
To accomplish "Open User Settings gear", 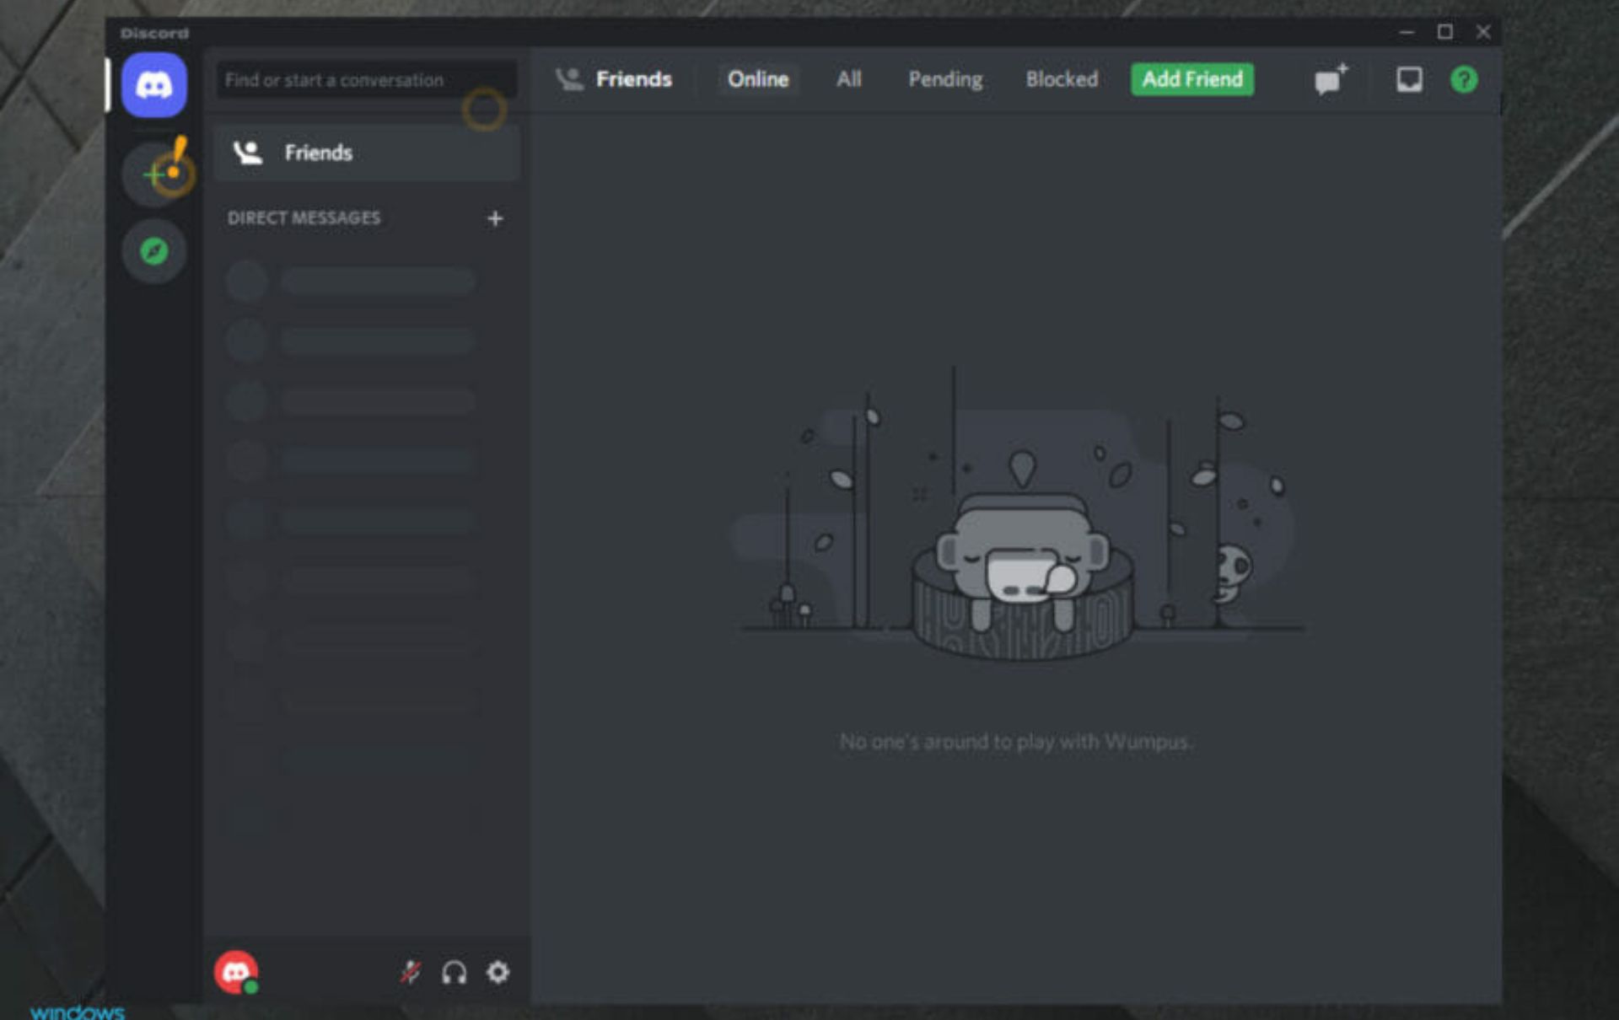I will point(498,972).
